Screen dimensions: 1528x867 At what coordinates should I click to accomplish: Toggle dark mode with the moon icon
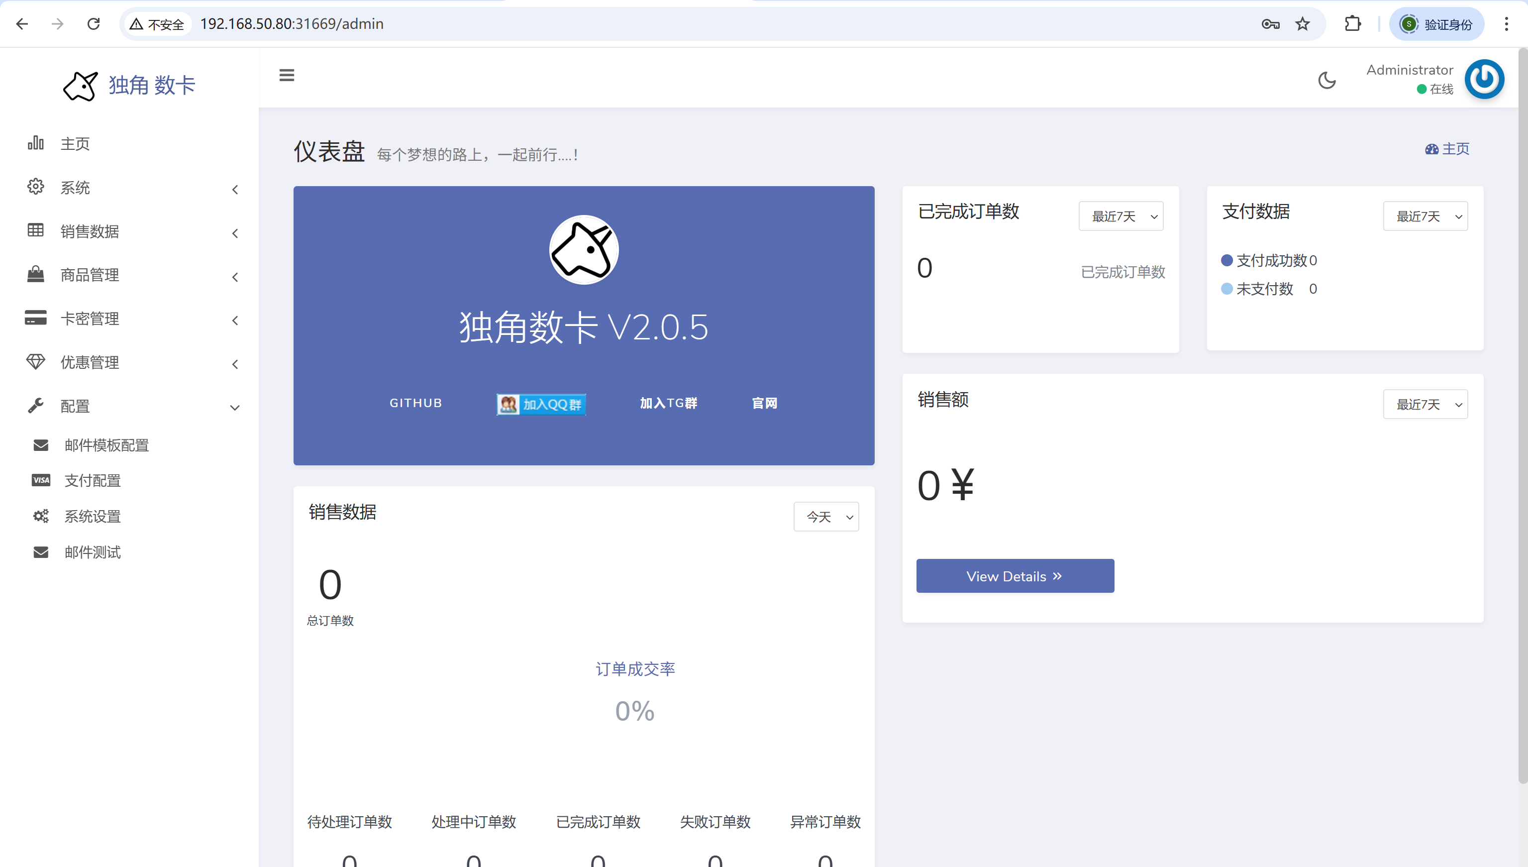1326,80
